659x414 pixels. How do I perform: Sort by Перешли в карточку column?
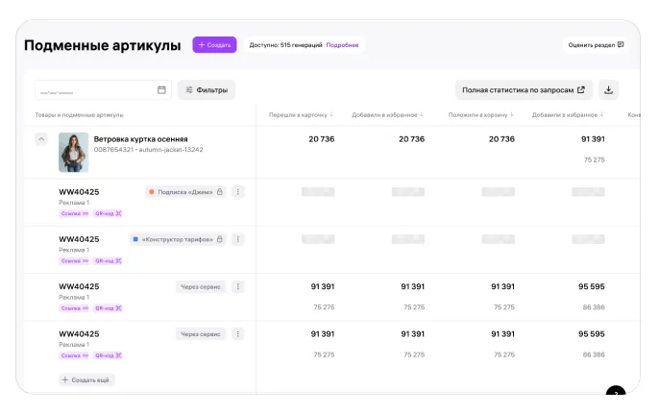tap(302, 115)
